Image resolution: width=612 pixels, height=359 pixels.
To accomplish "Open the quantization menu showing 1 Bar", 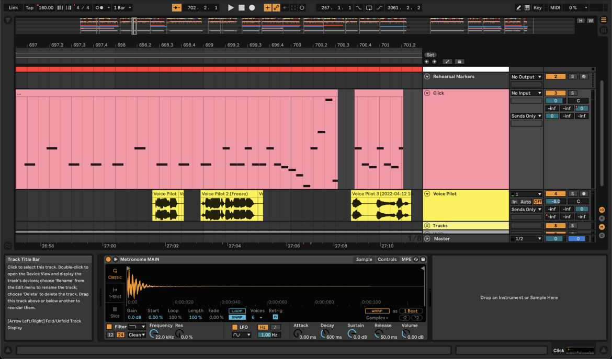I will click(x=122, y=7).
